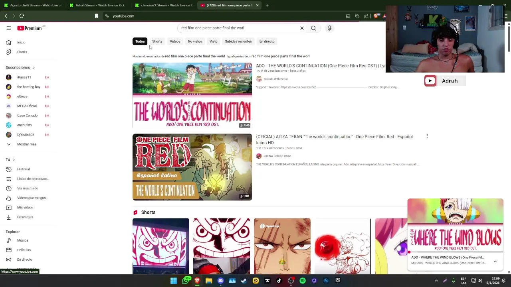Viewport: 511px width, 287px height.
Task: Open Listas de reproducción in sidebar
Action: pos(28,179)
